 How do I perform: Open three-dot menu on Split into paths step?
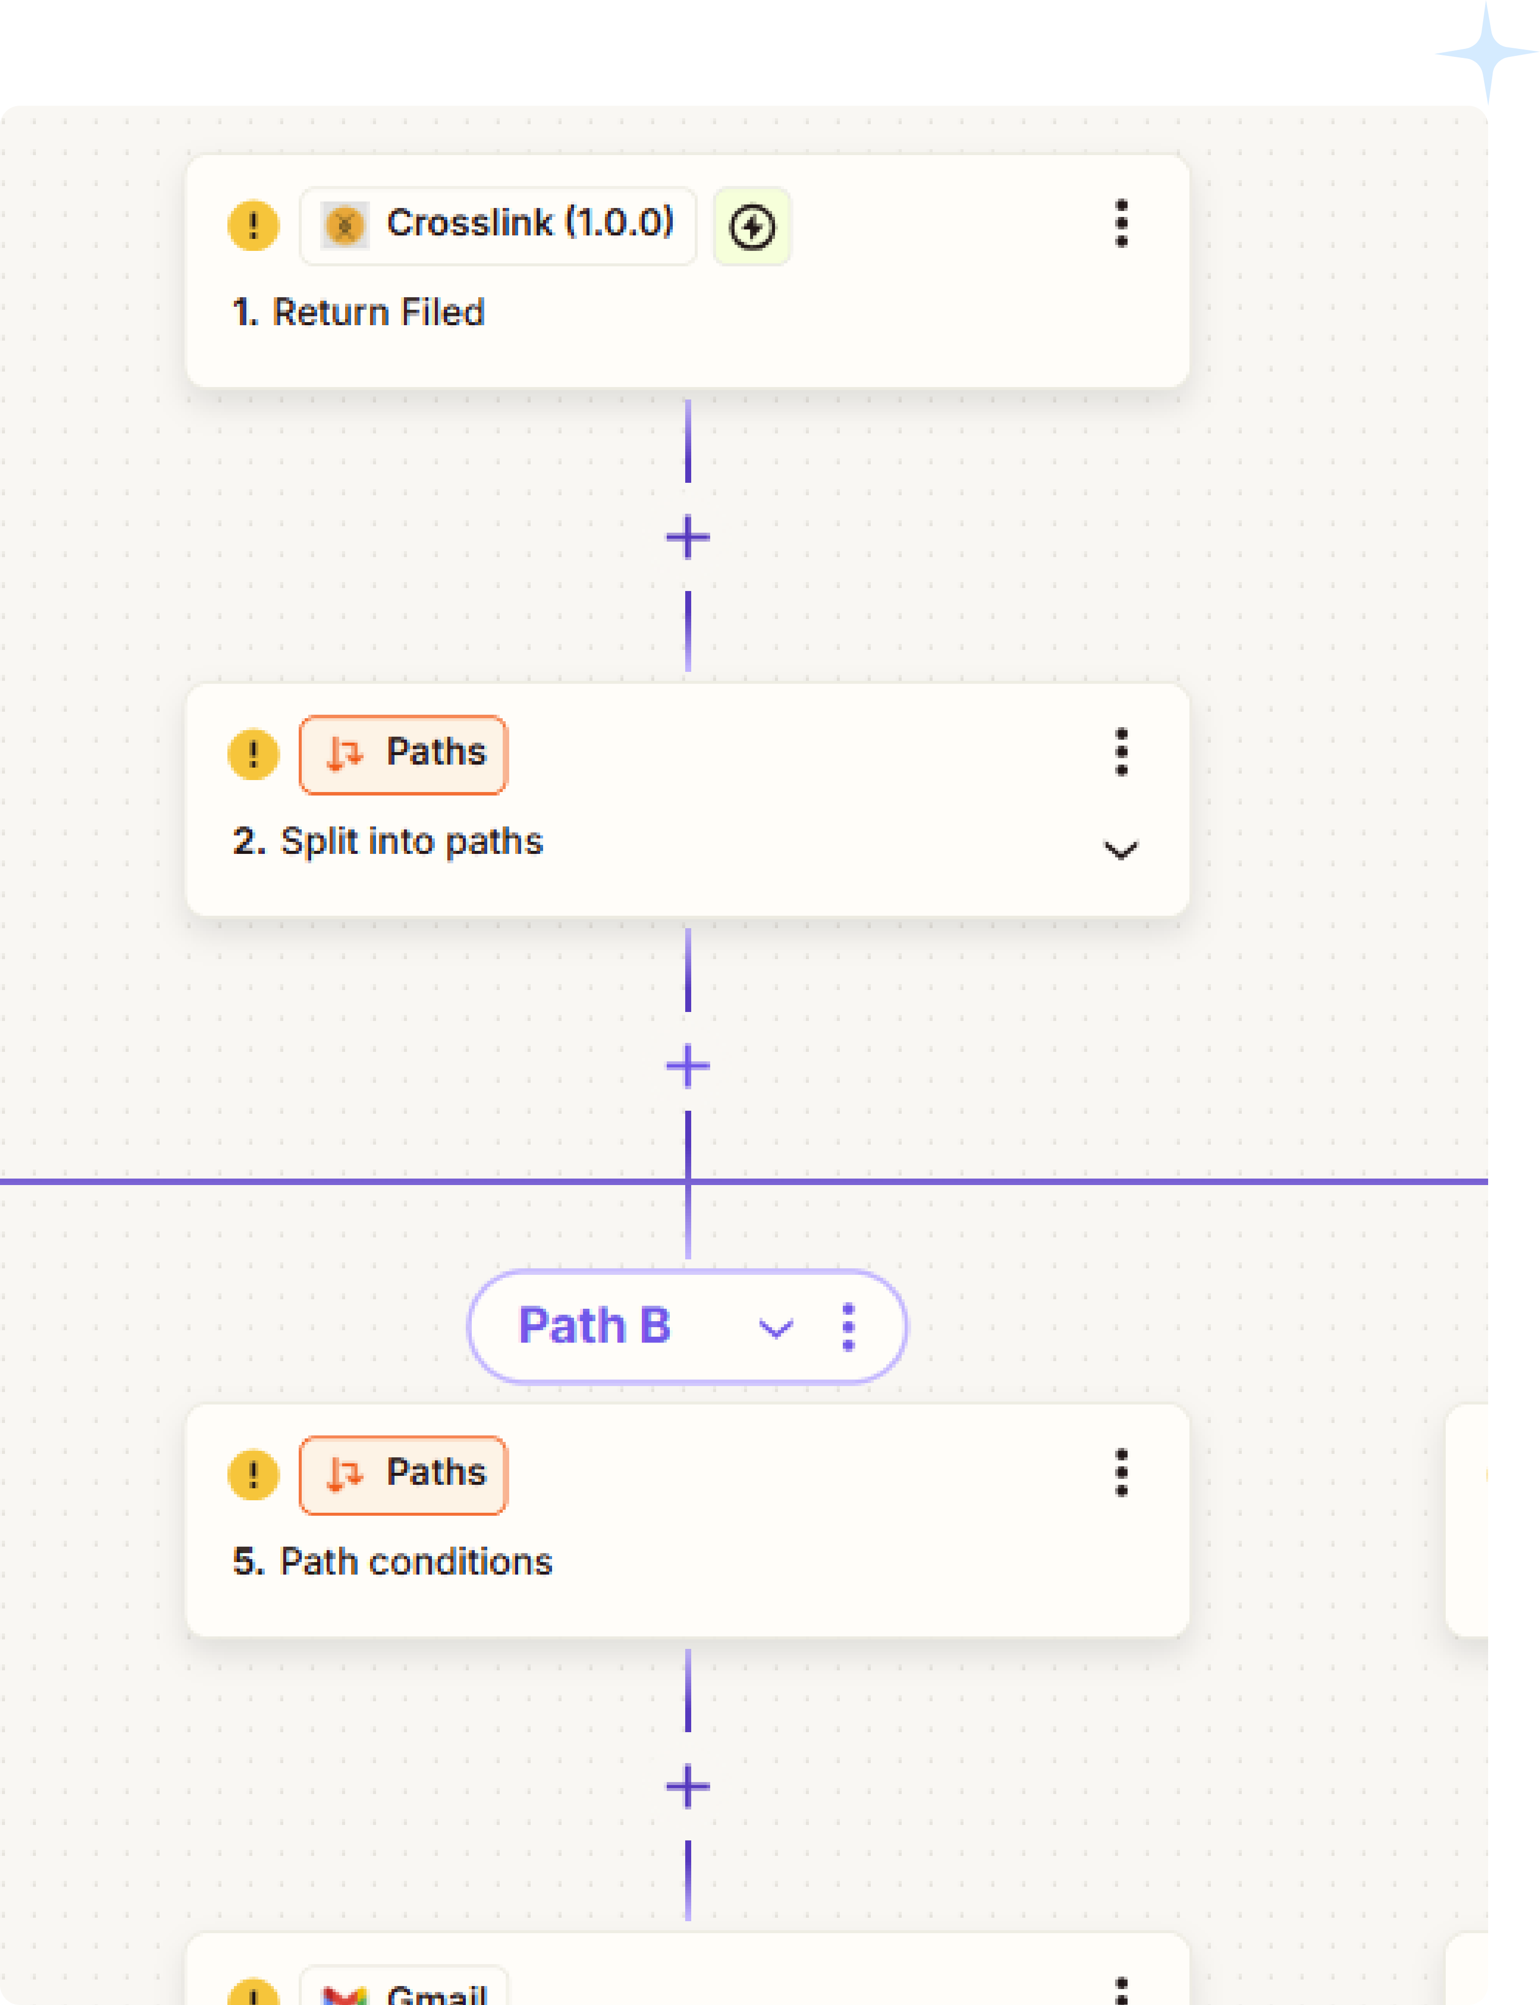(x=1120, y=753)
